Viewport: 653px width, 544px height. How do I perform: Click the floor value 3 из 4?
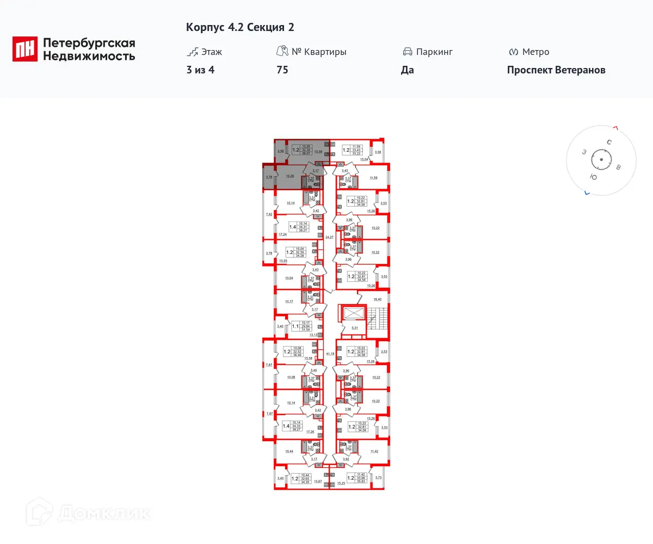200,70
